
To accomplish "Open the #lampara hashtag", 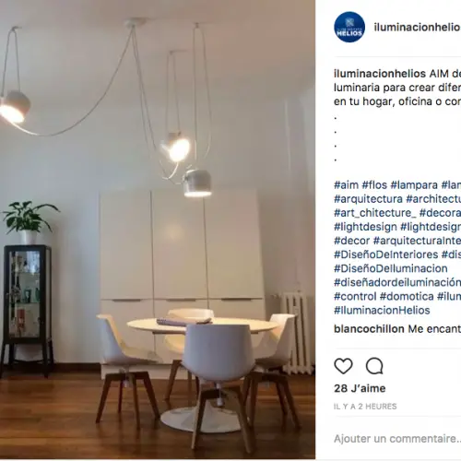I will point(414,185).
